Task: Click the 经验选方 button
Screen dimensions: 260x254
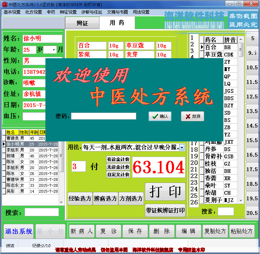Action: click(x=80, y=199)
